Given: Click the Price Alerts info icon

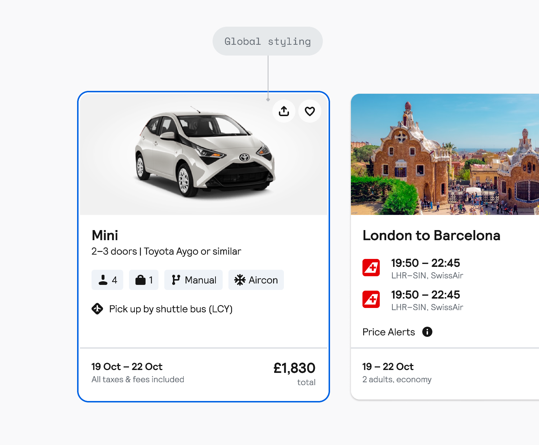Looking at the screenshot, I should [x=427, y=332].
